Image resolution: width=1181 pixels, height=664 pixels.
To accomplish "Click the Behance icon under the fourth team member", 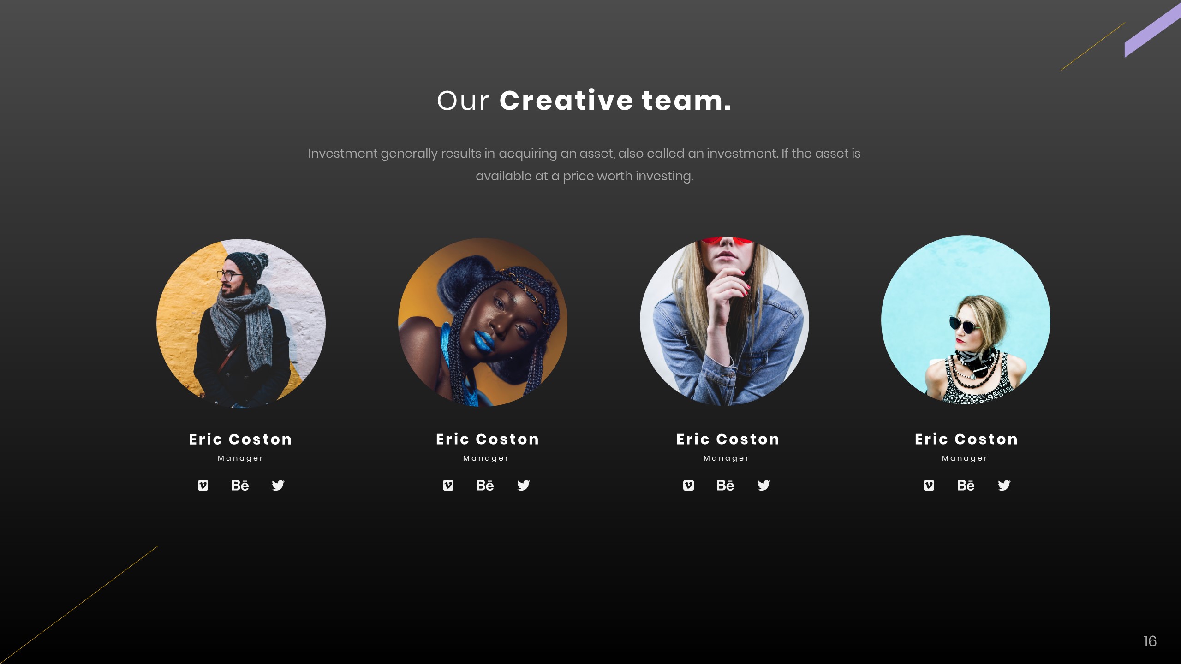I will point(966,485).
